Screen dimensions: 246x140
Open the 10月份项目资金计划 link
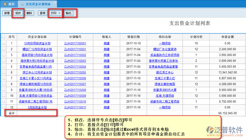[37, 43]
